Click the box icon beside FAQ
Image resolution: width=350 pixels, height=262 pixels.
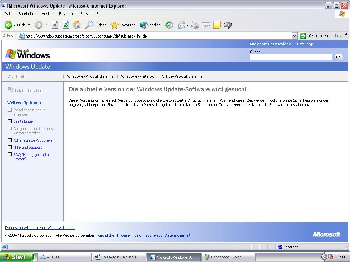(10, 154)
